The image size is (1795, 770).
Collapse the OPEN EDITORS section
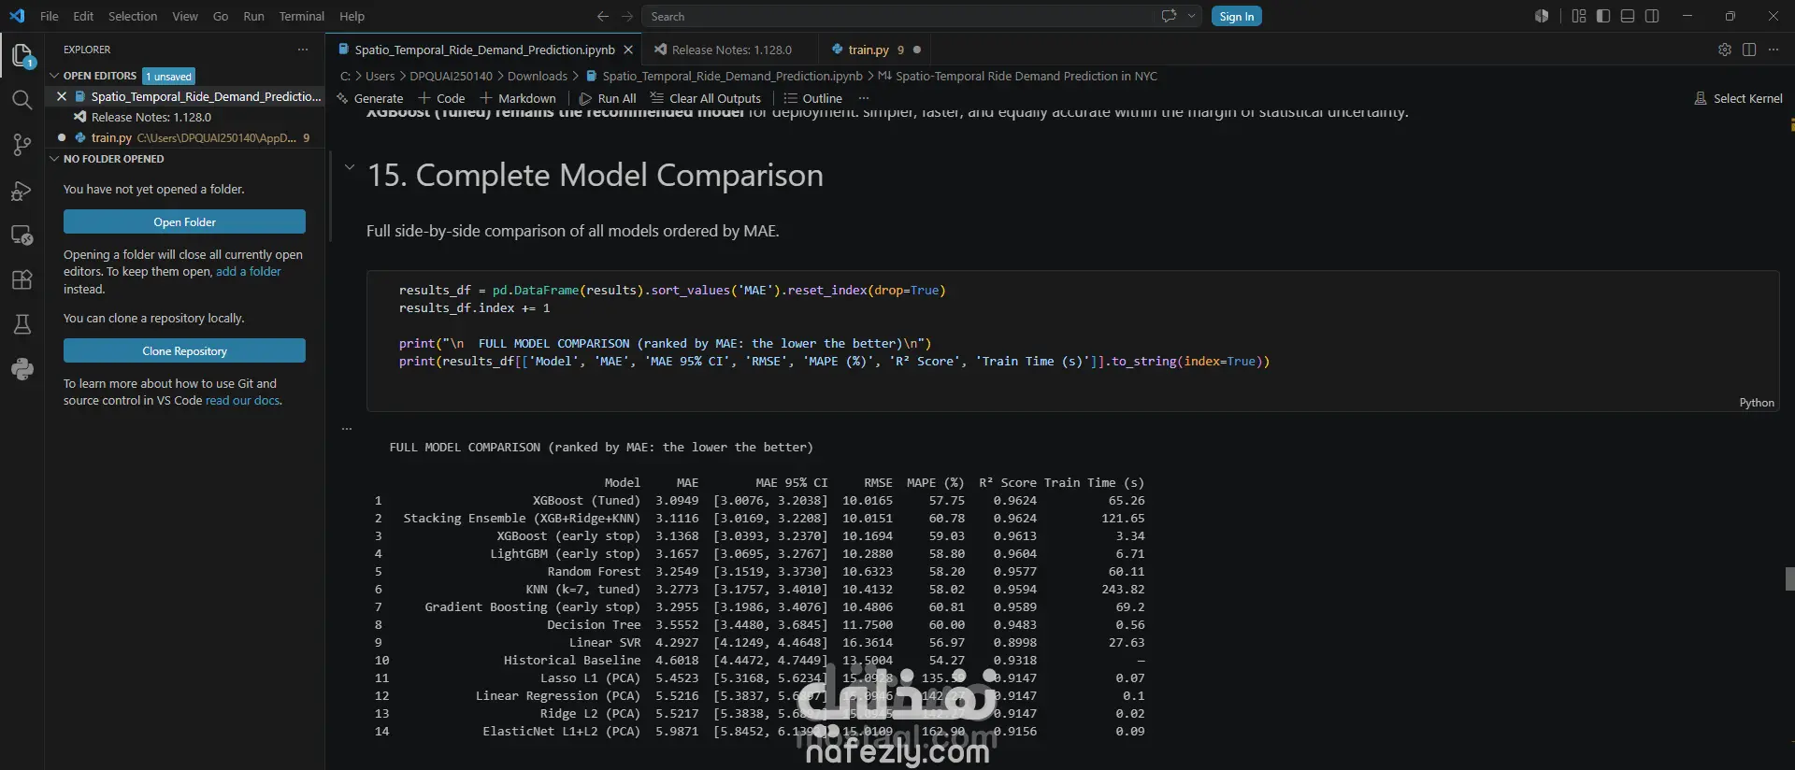pos(54,76)
